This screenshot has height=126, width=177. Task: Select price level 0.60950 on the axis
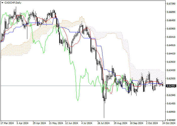(171, 112)
